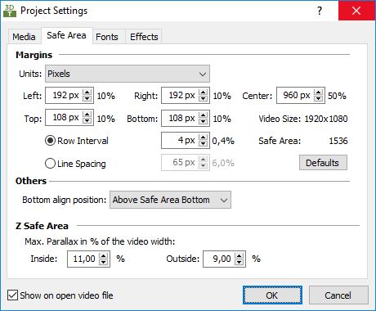Click the Left margin input field
Image resolution: width=376 pixels, height=311 pixels.
point(65,96)
